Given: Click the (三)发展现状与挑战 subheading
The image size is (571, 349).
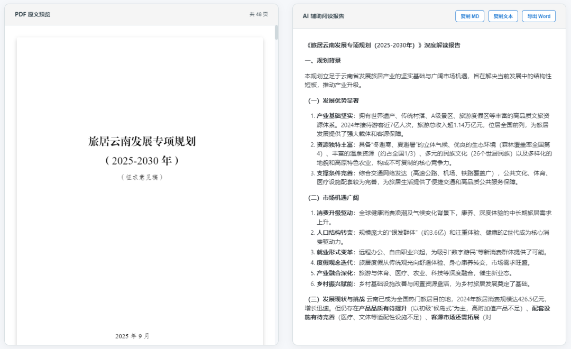Looking at the screenshot, I should [x=336, y=298].
